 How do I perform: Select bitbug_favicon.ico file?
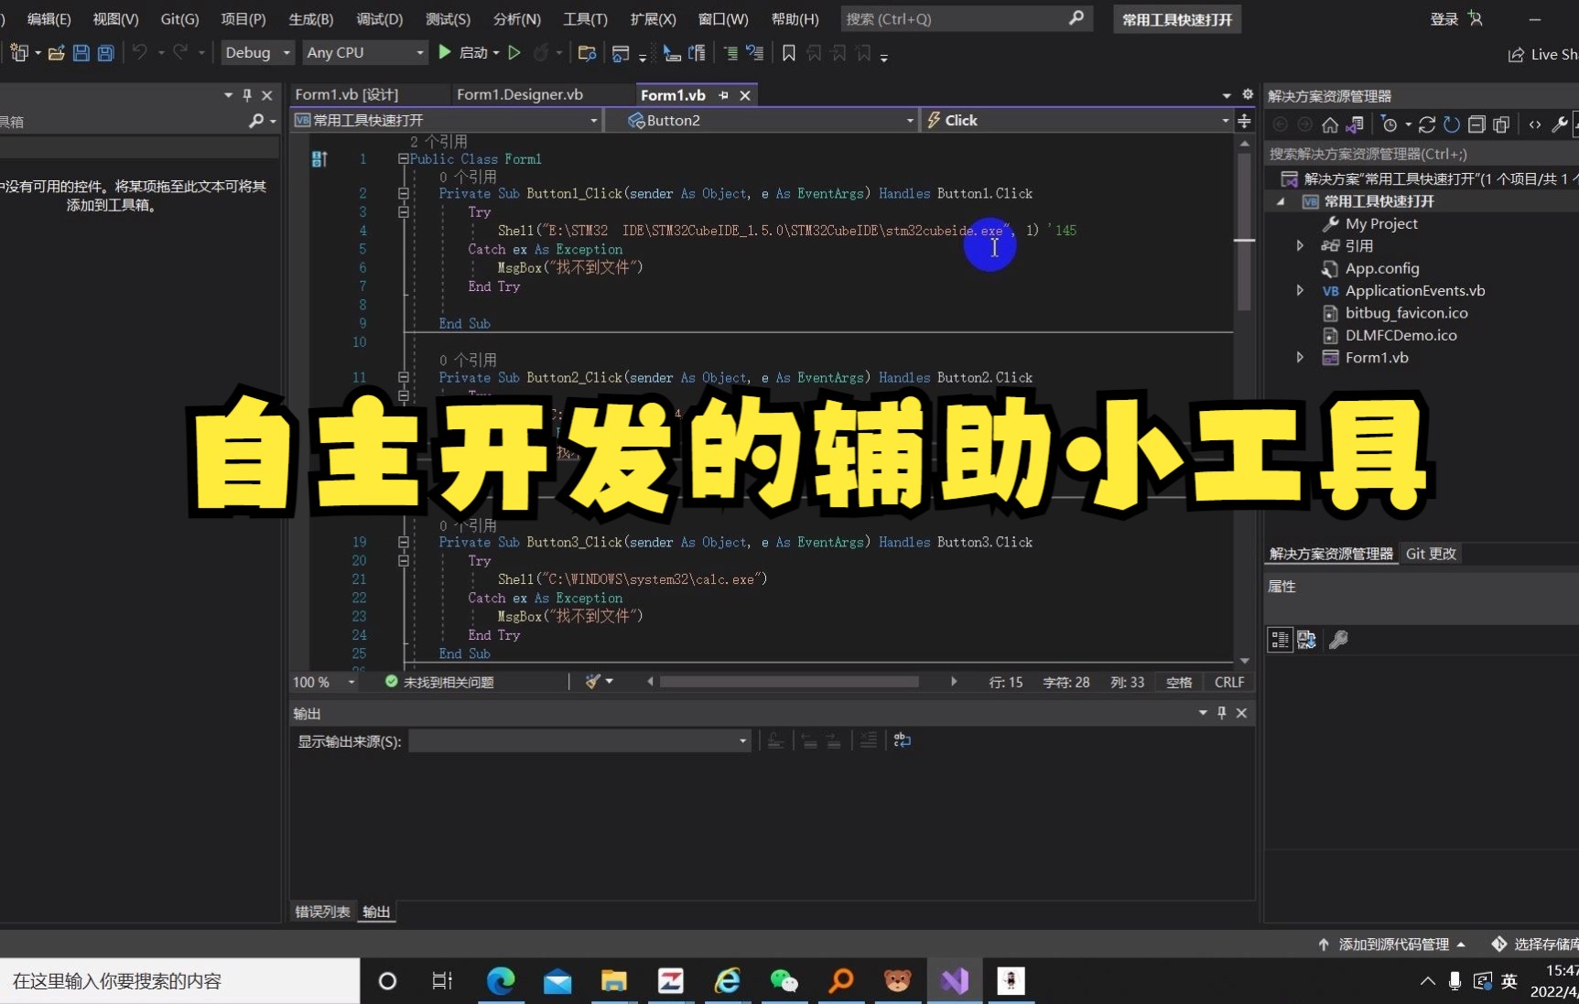pyautogui.click(x=1406, y=313)
